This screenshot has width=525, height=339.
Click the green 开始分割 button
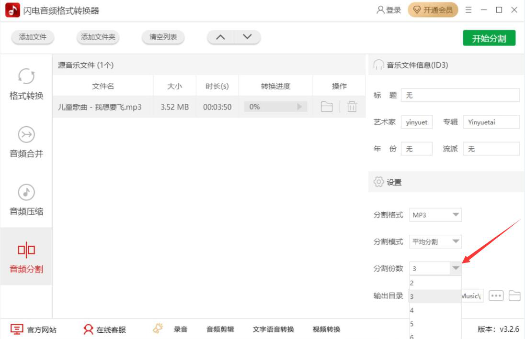[x=489, y=38]
